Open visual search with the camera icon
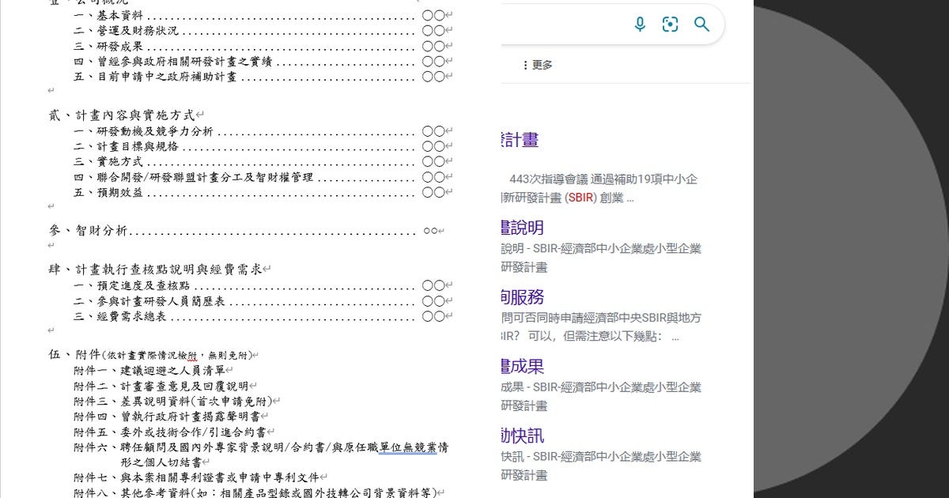 (670, 24)
